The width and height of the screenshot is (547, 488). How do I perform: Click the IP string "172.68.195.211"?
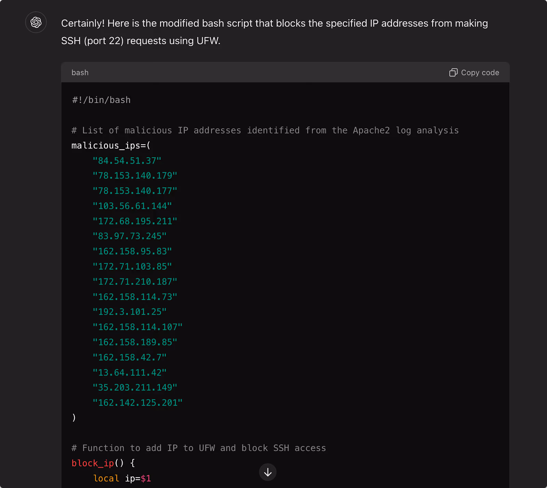point(135,221)
